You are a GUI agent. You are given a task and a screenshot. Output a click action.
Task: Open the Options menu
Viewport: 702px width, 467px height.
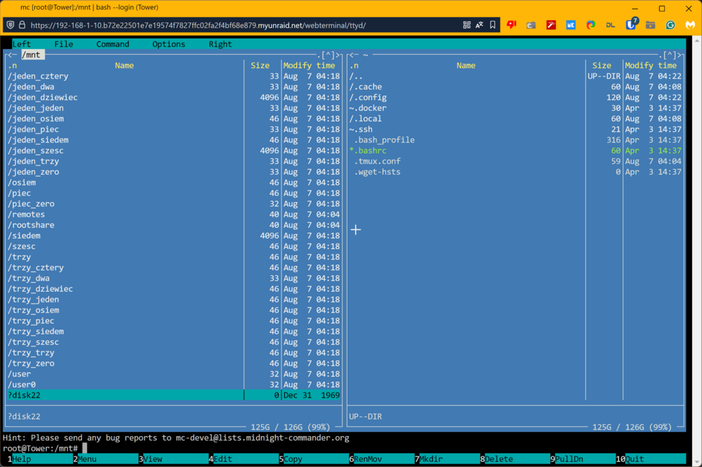(168, 44)
